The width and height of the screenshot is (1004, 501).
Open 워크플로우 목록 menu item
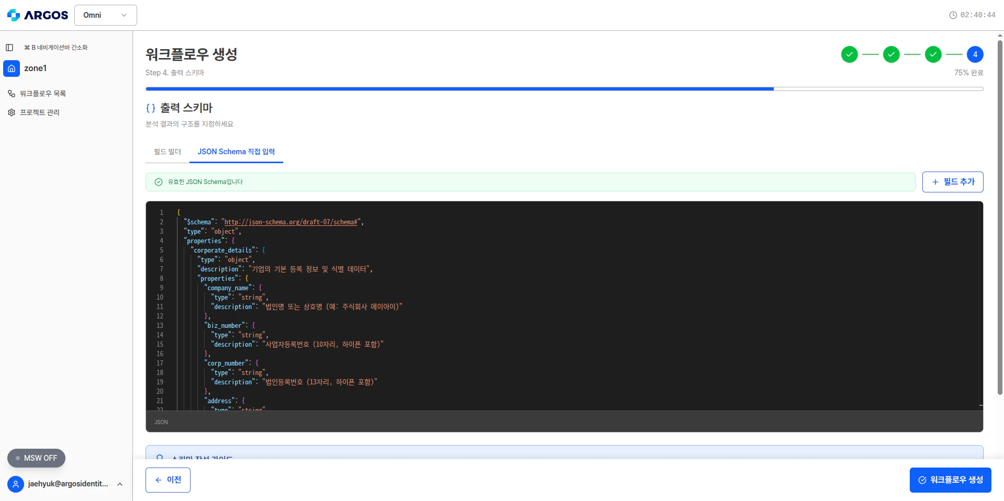(43, 94)
